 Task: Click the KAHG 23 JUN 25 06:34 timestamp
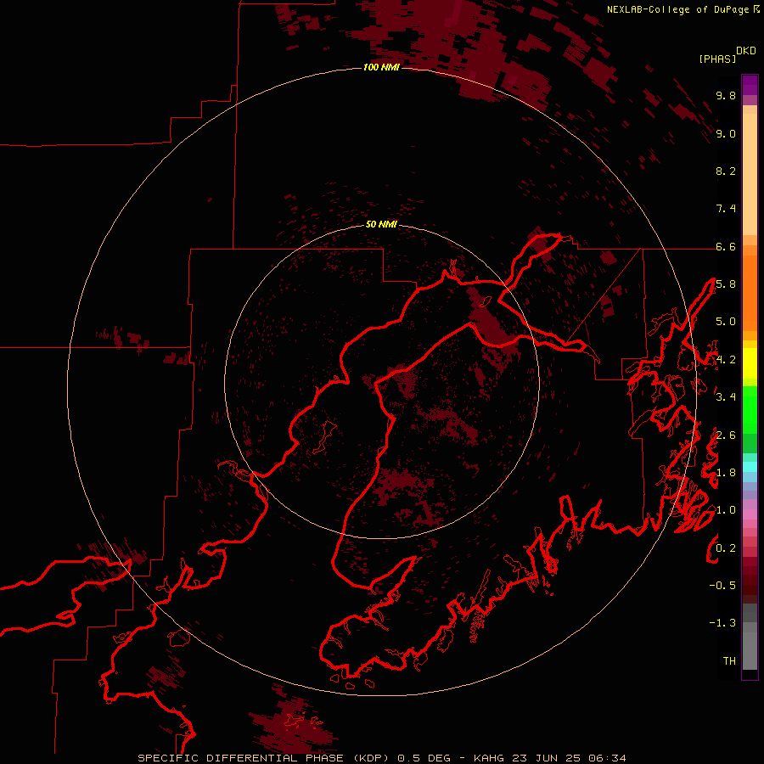(x=549, y=758)
